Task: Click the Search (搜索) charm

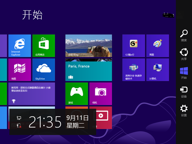Action: click(184, 35)
